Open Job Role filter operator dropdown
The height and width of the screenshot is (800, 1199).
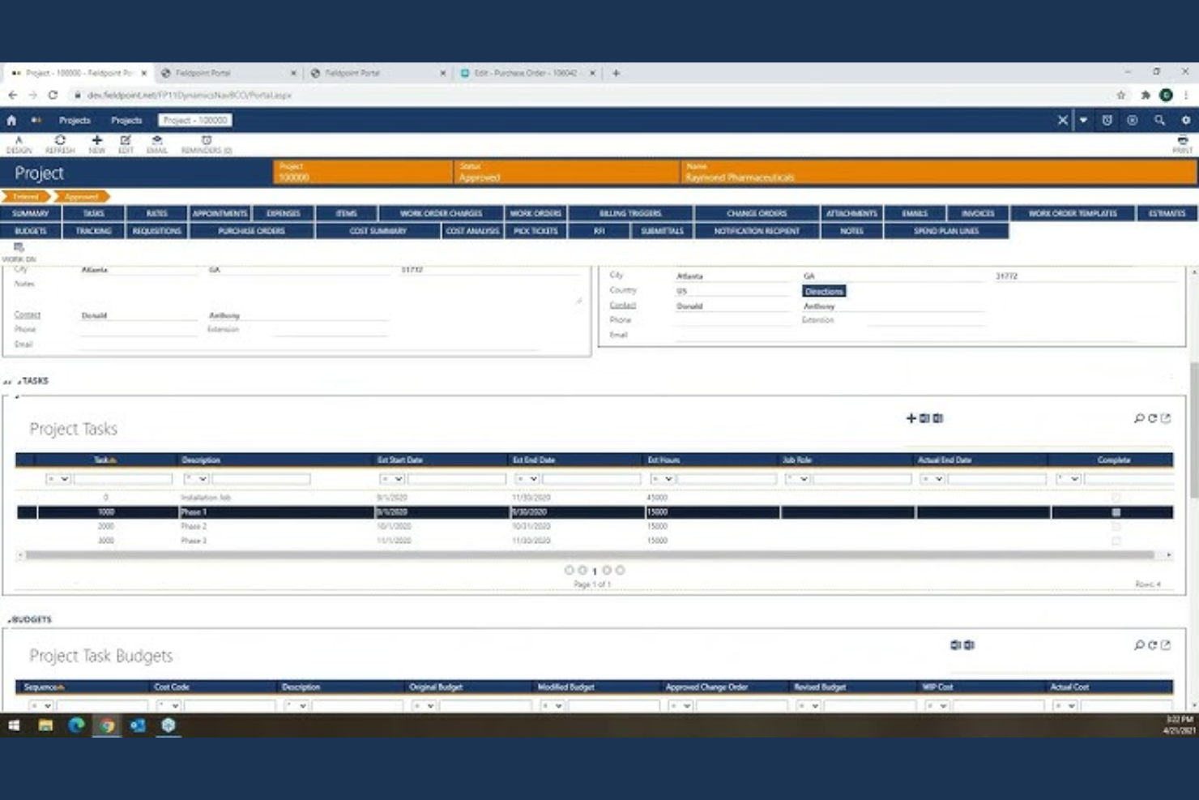798,479
